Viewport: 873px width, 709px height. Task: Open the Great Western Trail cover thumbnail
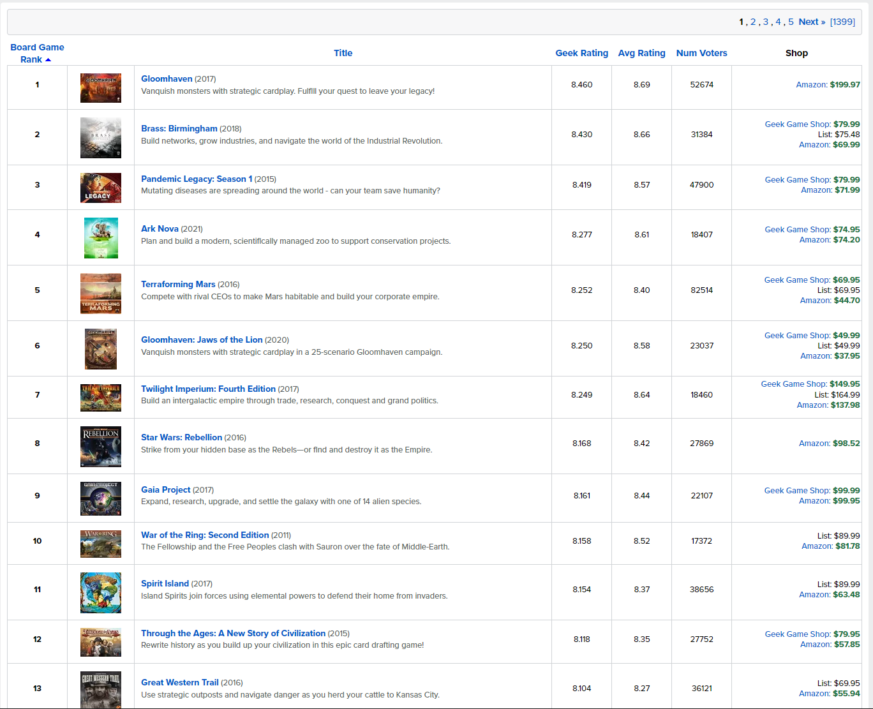point(101,690)
